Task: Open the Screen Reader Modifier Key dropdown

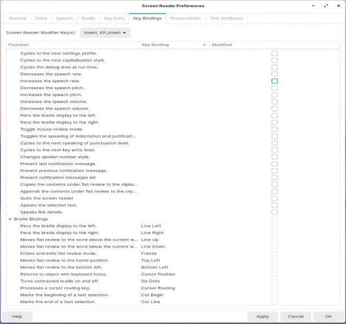Action: (105, 33)
